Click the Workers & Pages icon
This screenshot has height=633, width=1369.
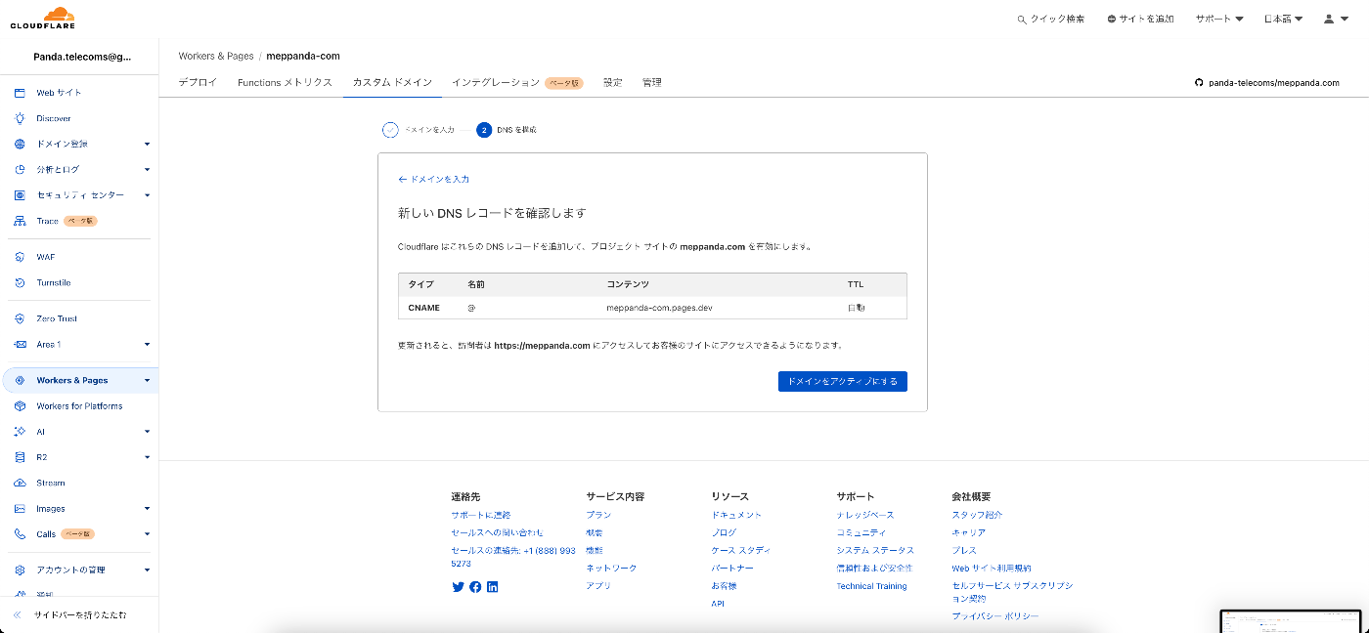20,380
